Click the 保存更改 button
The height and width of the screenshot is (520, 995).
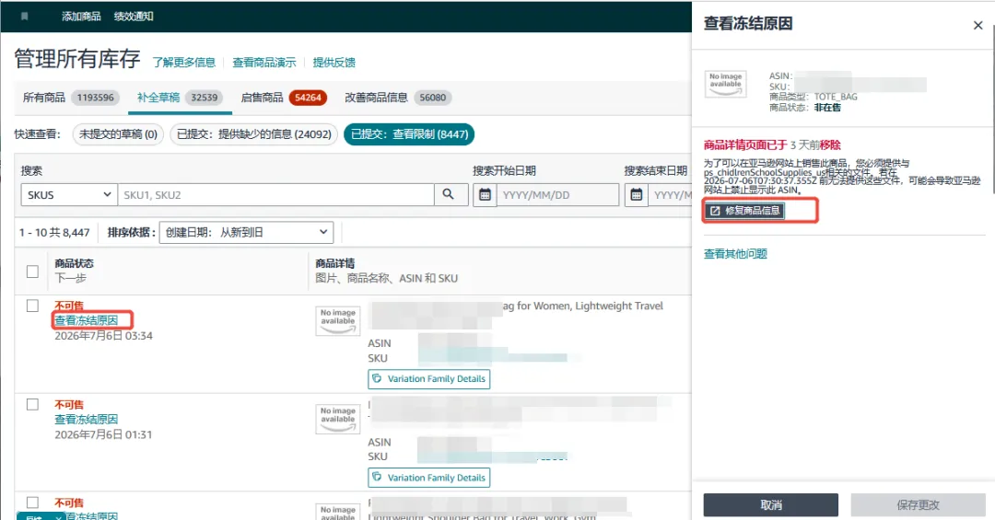[x=918, y=504]
